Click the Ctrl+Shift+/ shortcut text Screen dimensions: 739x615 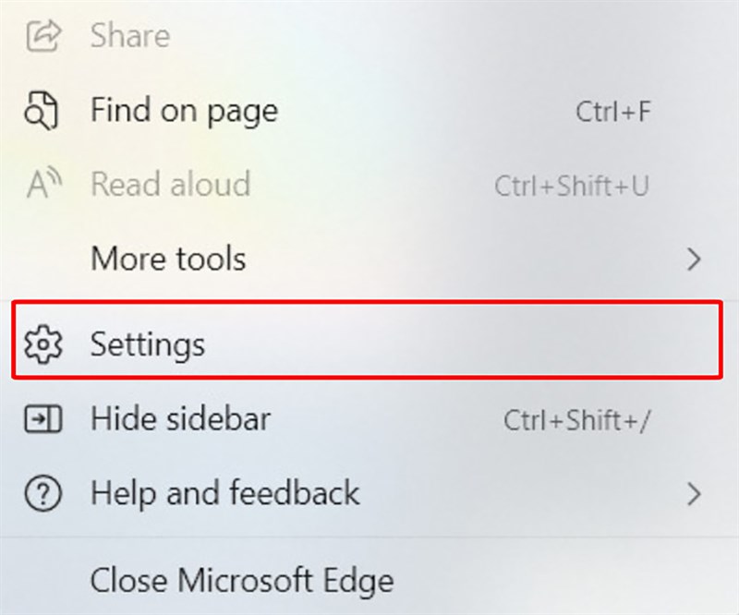[x=577, y=418]
